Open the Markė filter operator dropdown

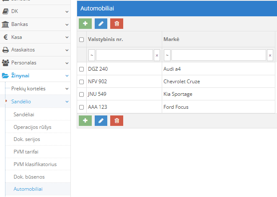pyautogui.click(x=167, y=55)
